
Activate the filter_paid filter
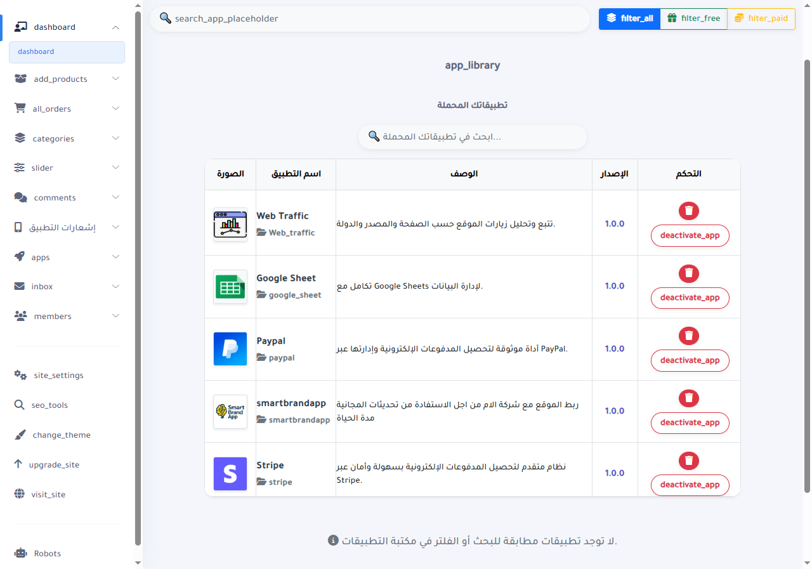point(761,18)
